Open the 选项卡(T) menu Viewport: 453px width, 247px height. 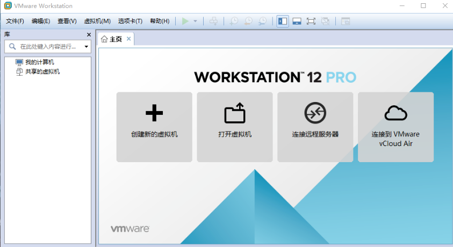point(130,21)
